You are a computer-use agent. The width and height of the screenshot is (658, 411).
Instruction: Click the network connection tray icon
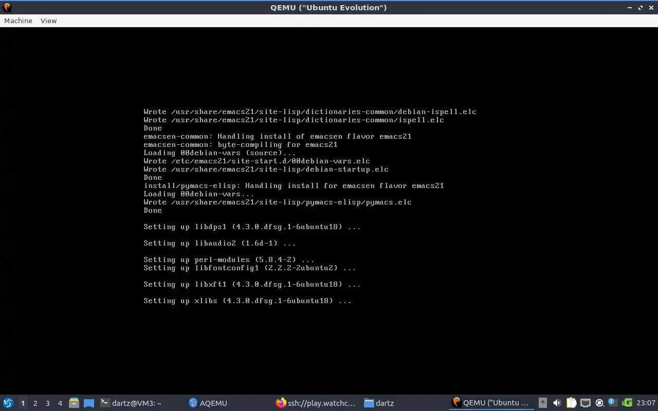point(585,403)
